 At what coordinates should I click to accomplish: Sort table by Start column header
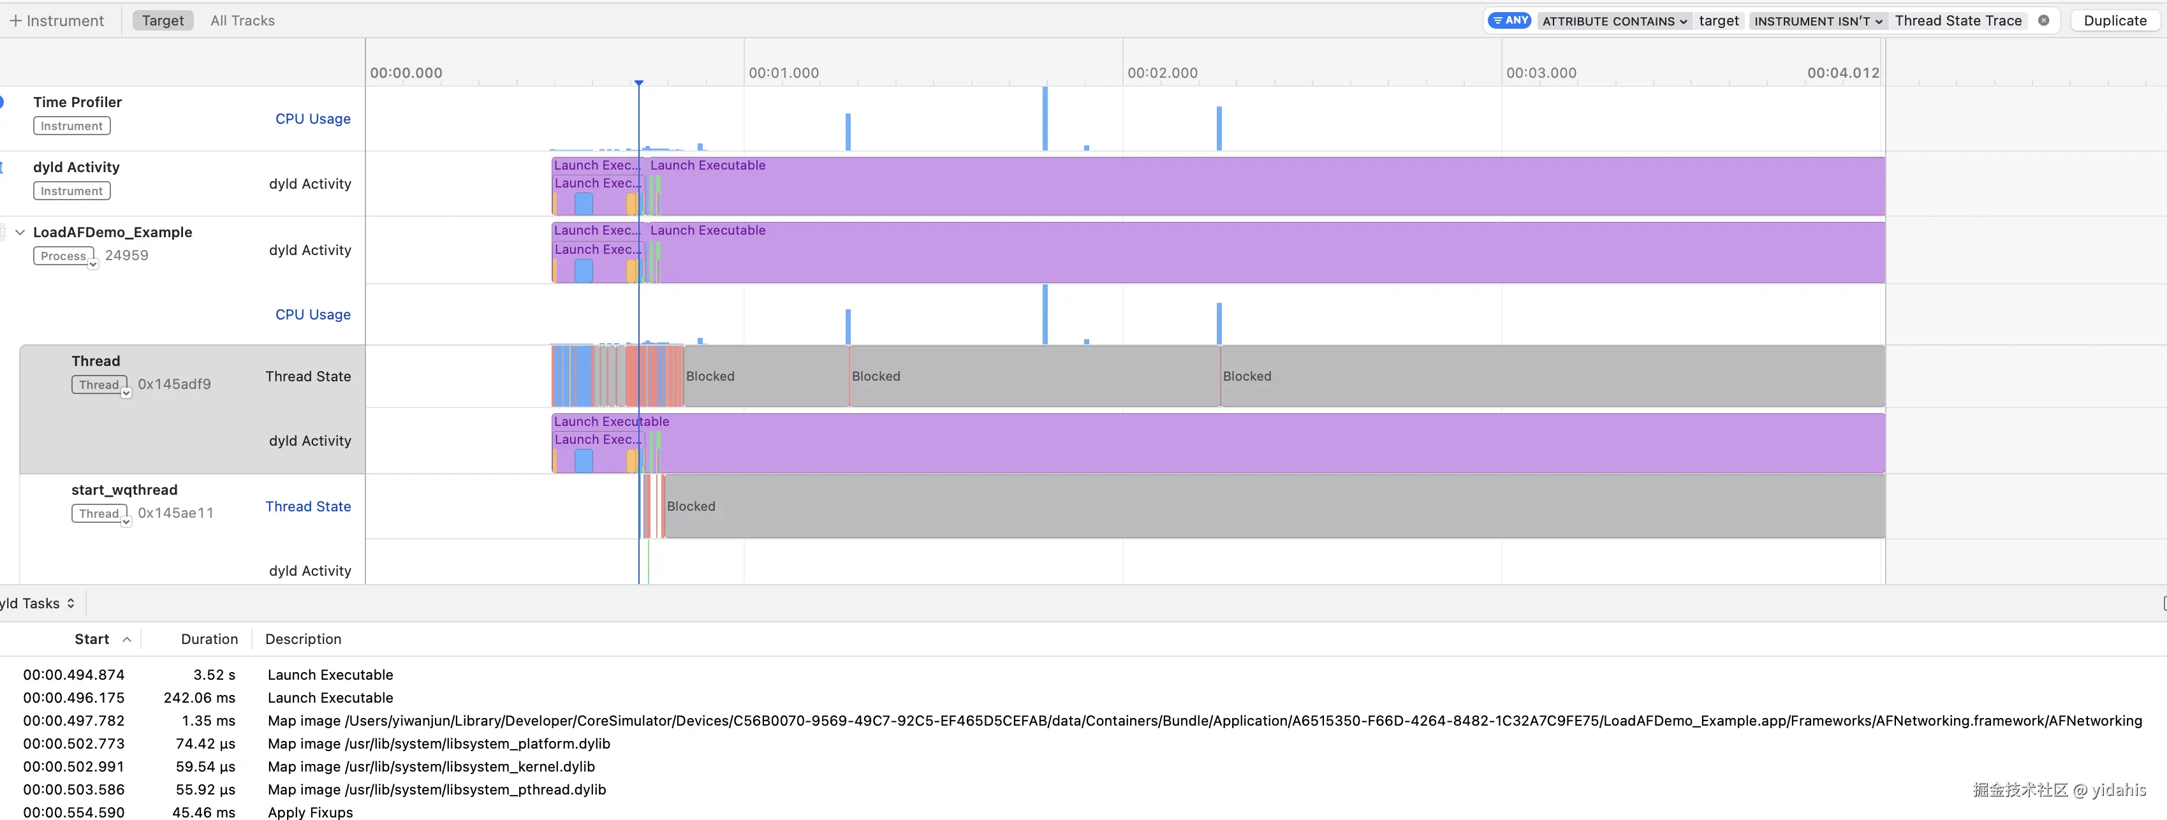pos(92,639)
